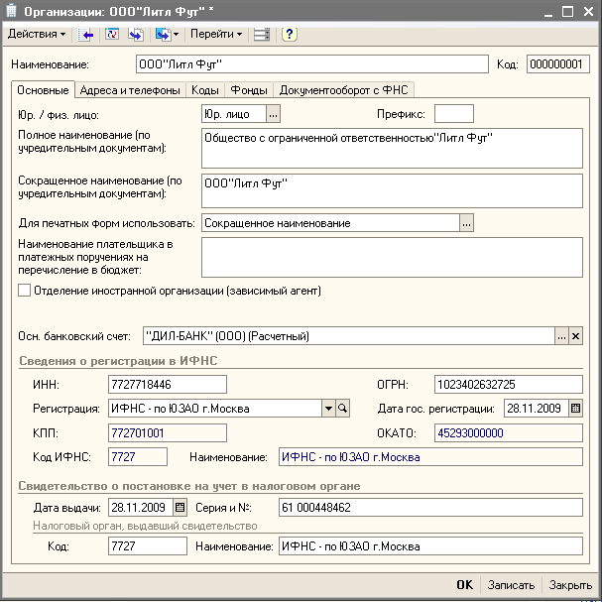Switch to Адреса и телефоны tab
Image resolution: width=602 pixels, height=602 pixels.
tap(130, 89)
